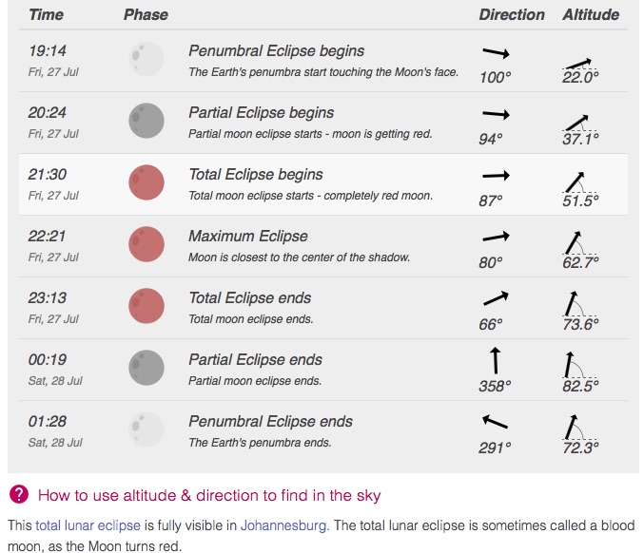
Task: Click the Partial Eclipse ends gray moon icon
Action: (146, 368)
